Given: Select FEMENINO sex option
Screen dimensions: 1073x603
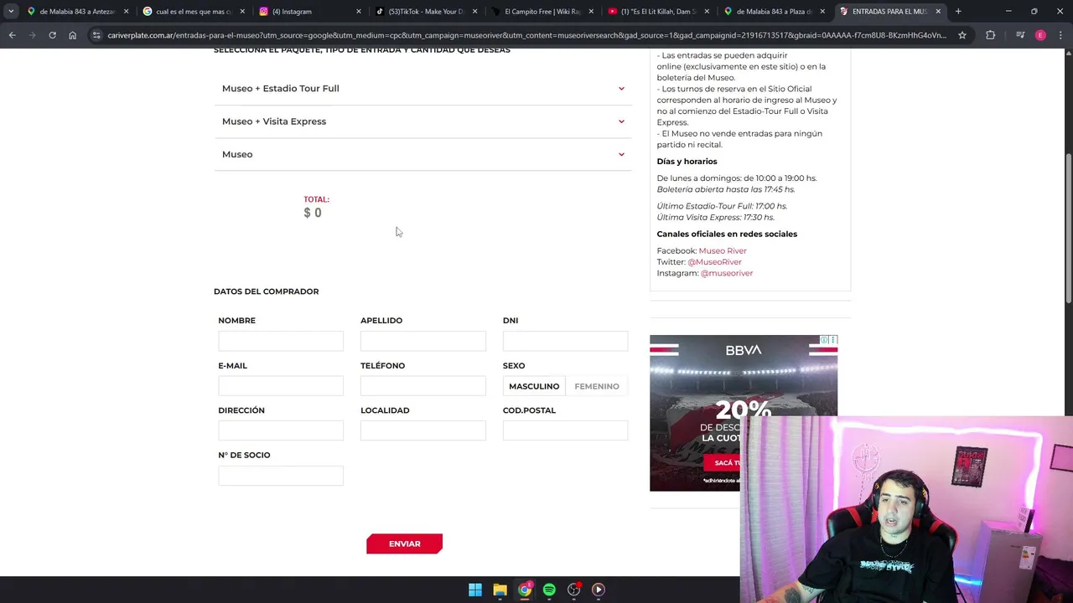Looking at the screenshot, I should click(x=597, y=386).
